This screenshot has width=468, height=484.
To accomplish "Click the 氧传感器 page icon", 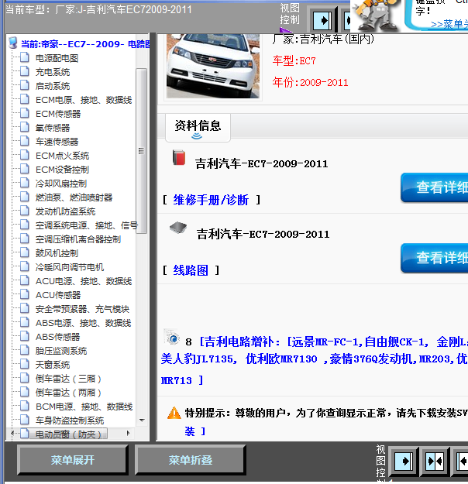I will (25, 127).
